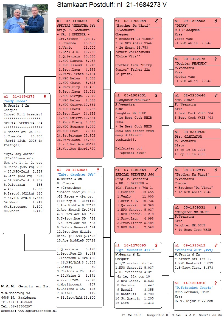This screenshot has height=322, width=224.
Task: Click female symbol in D.Teletekst Couple box
Action: (215, 283)
